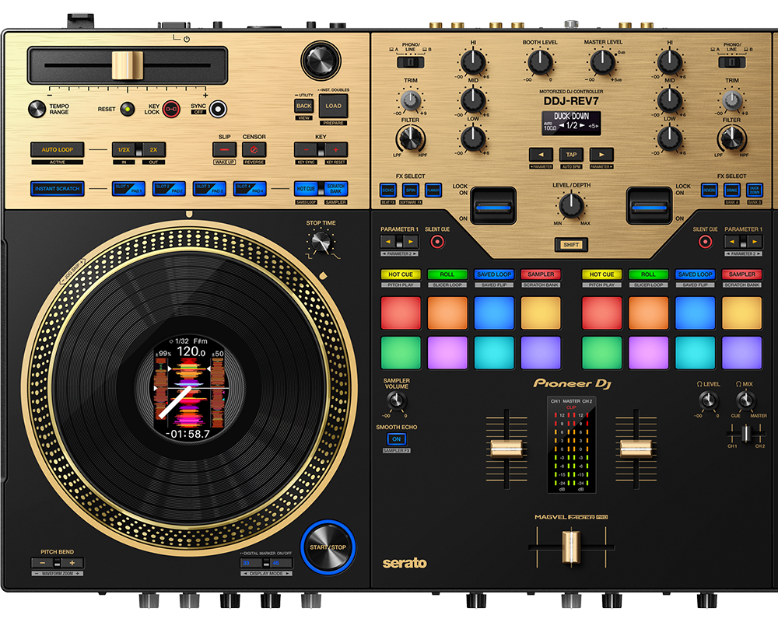Click the PITCH BEND minus button
The image size is (778, 622).
[43, 563]
